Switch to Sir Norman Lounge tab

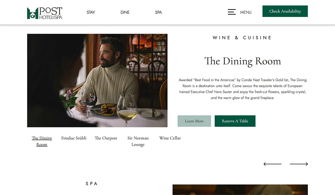point(138,141)
